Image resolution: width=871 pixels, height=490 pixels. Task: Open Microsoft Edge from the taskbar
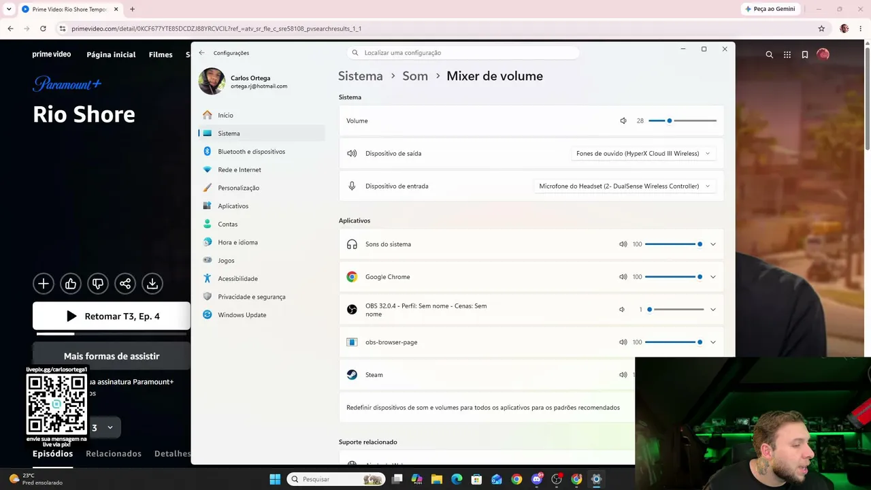[457, 479]
